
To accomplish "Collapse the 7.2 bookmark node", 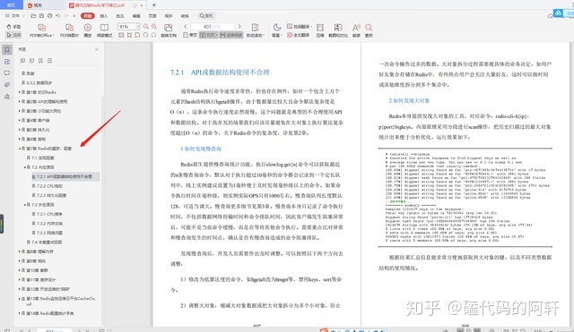I will pos(25,167).
